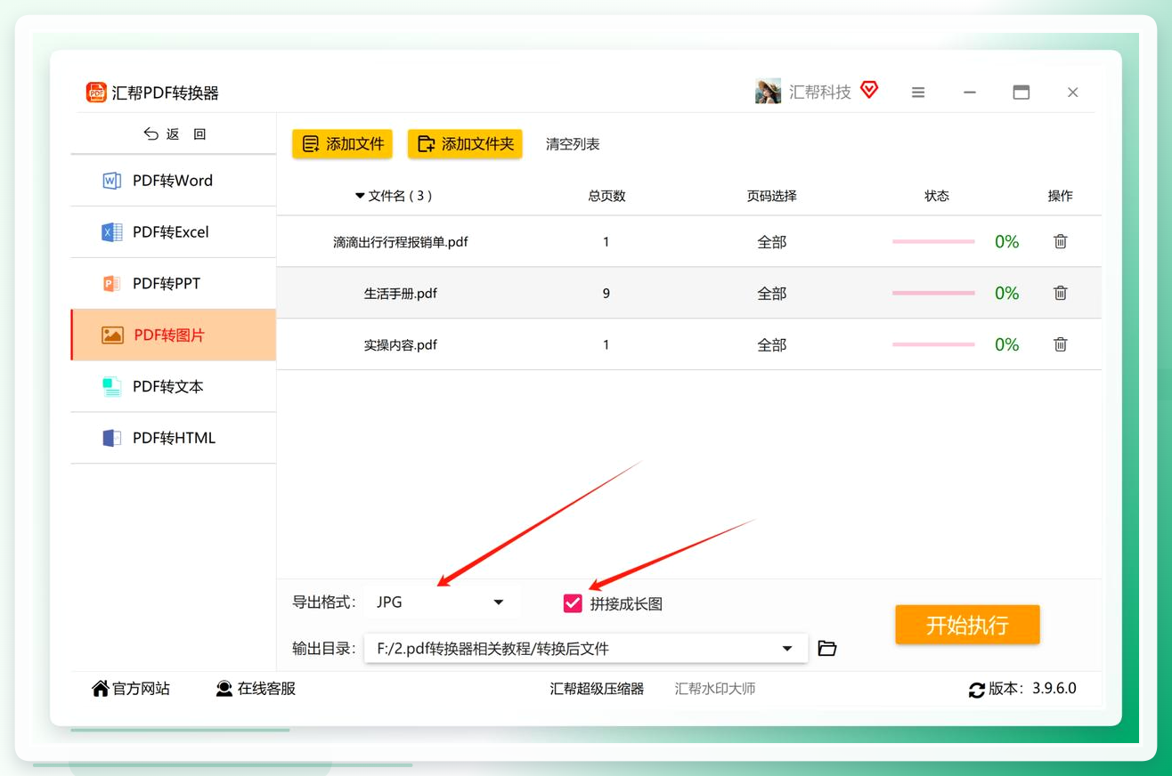Go back with the 返回 button
The width and height of the screenshot is (1172, 776).
click(175, 133)
